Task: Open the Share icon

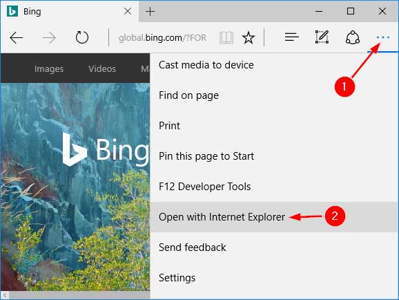Action: [x=353, y=37]
